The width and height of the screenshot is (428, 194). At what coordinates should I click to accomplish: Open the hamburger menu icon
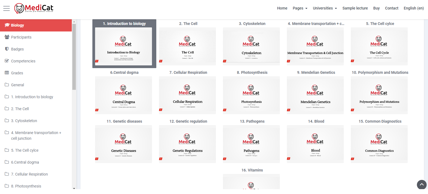[x=7, y=8]
